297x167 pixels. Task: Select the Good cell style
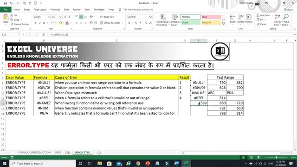click(190, 23)
